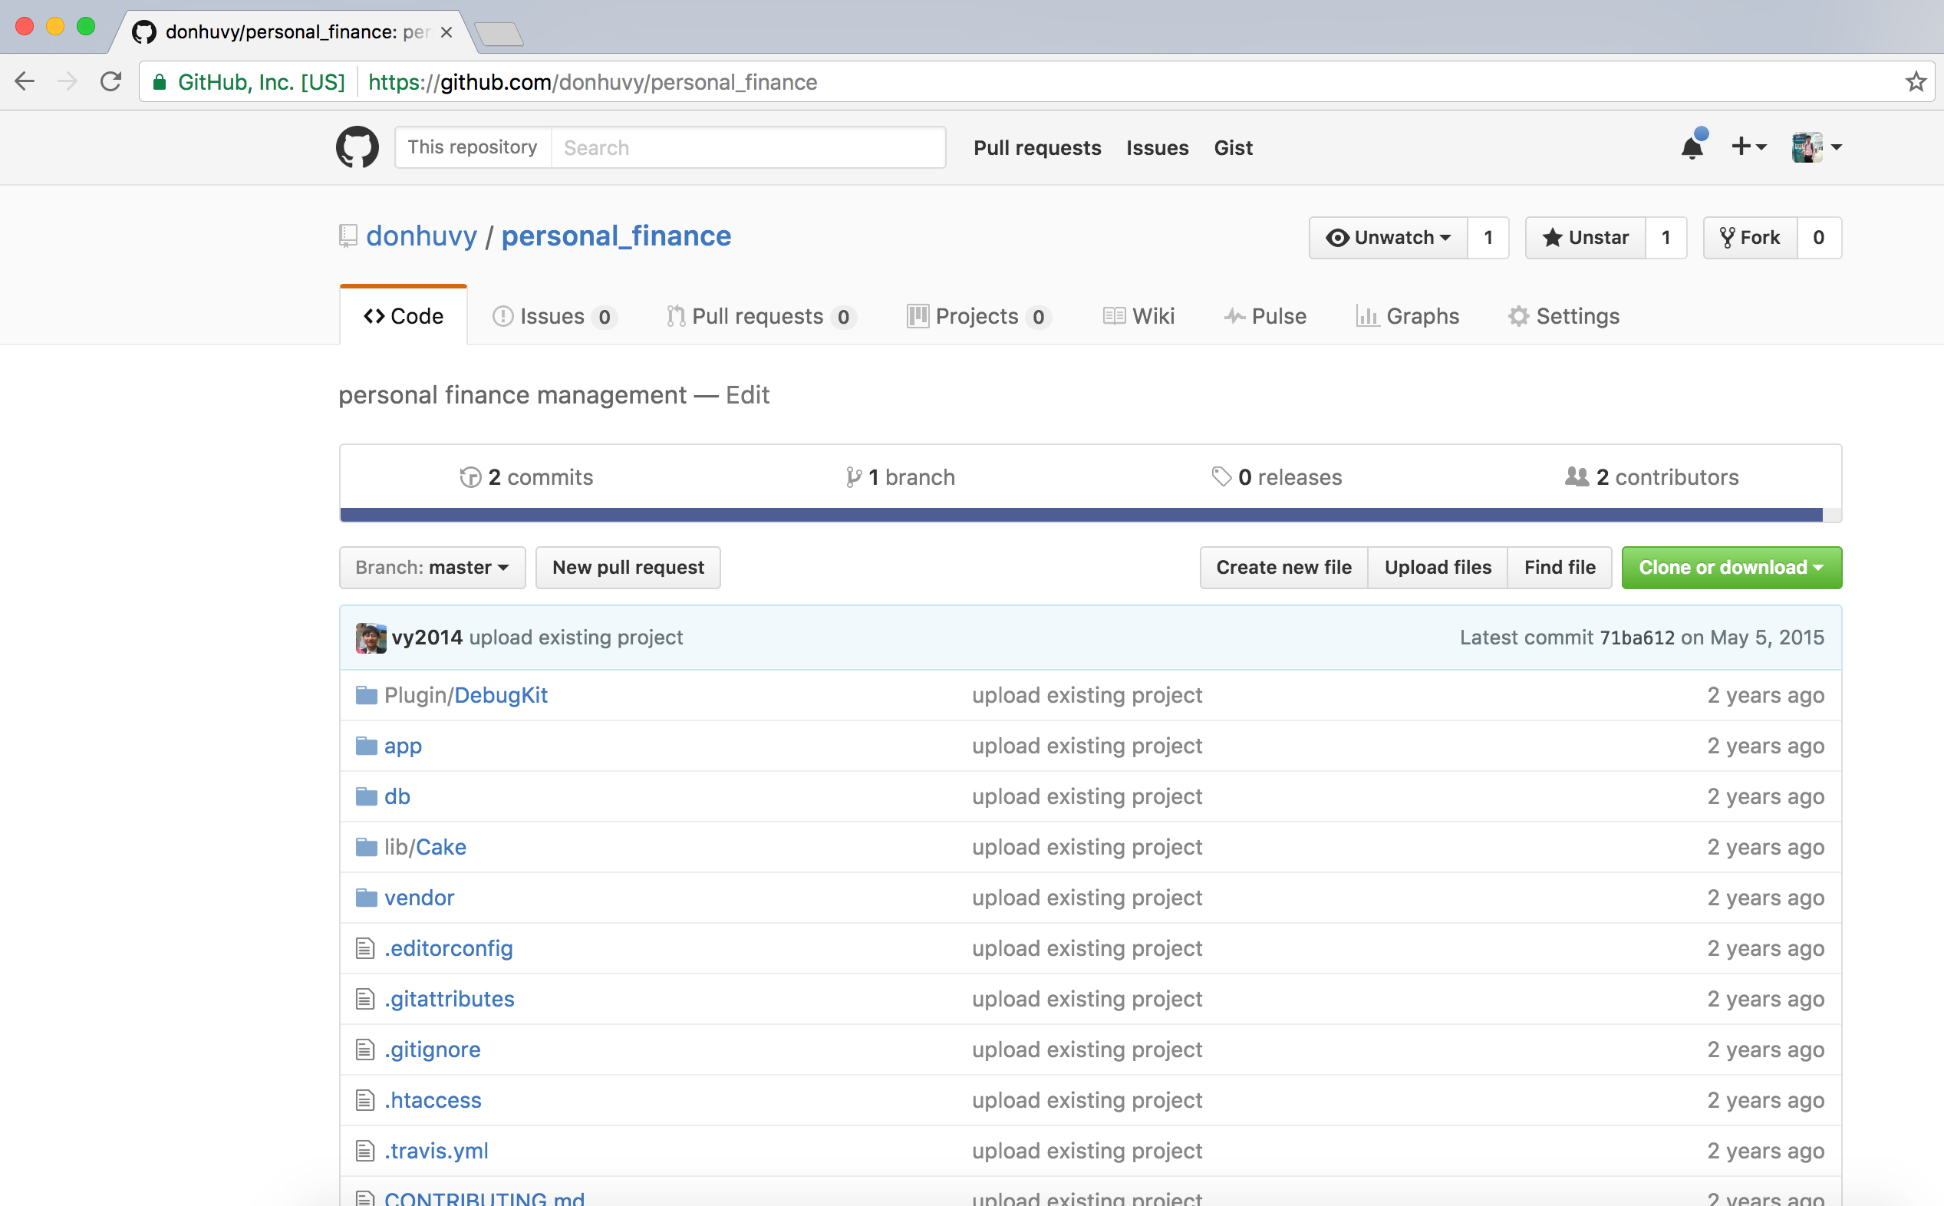Open the notifications bell icon
Screen dimensions: 1944x1206
1692,146
